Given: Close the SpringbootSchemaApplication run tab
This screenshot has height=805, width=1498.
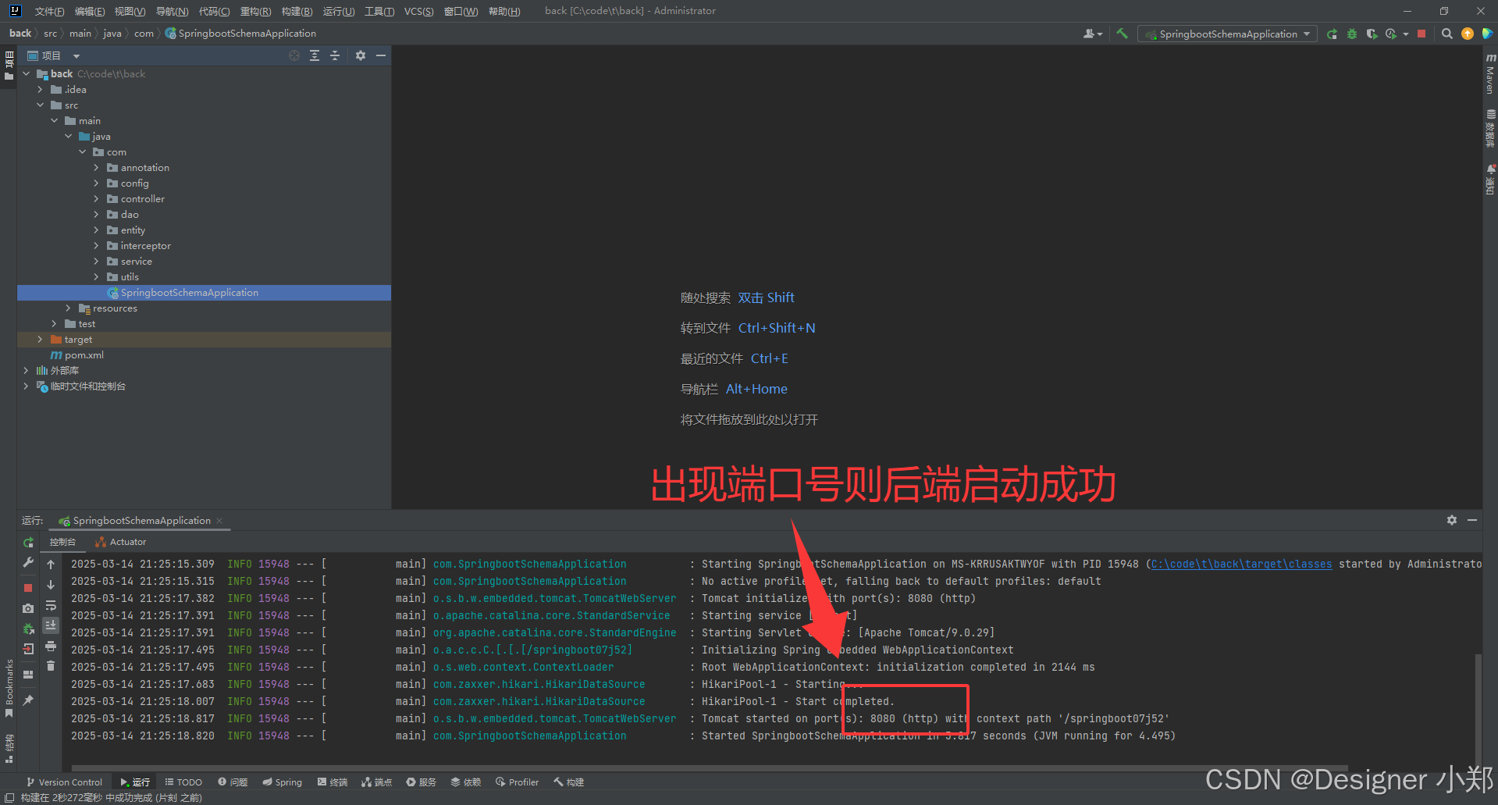Looking at the screenshot, I should [220, 521].
